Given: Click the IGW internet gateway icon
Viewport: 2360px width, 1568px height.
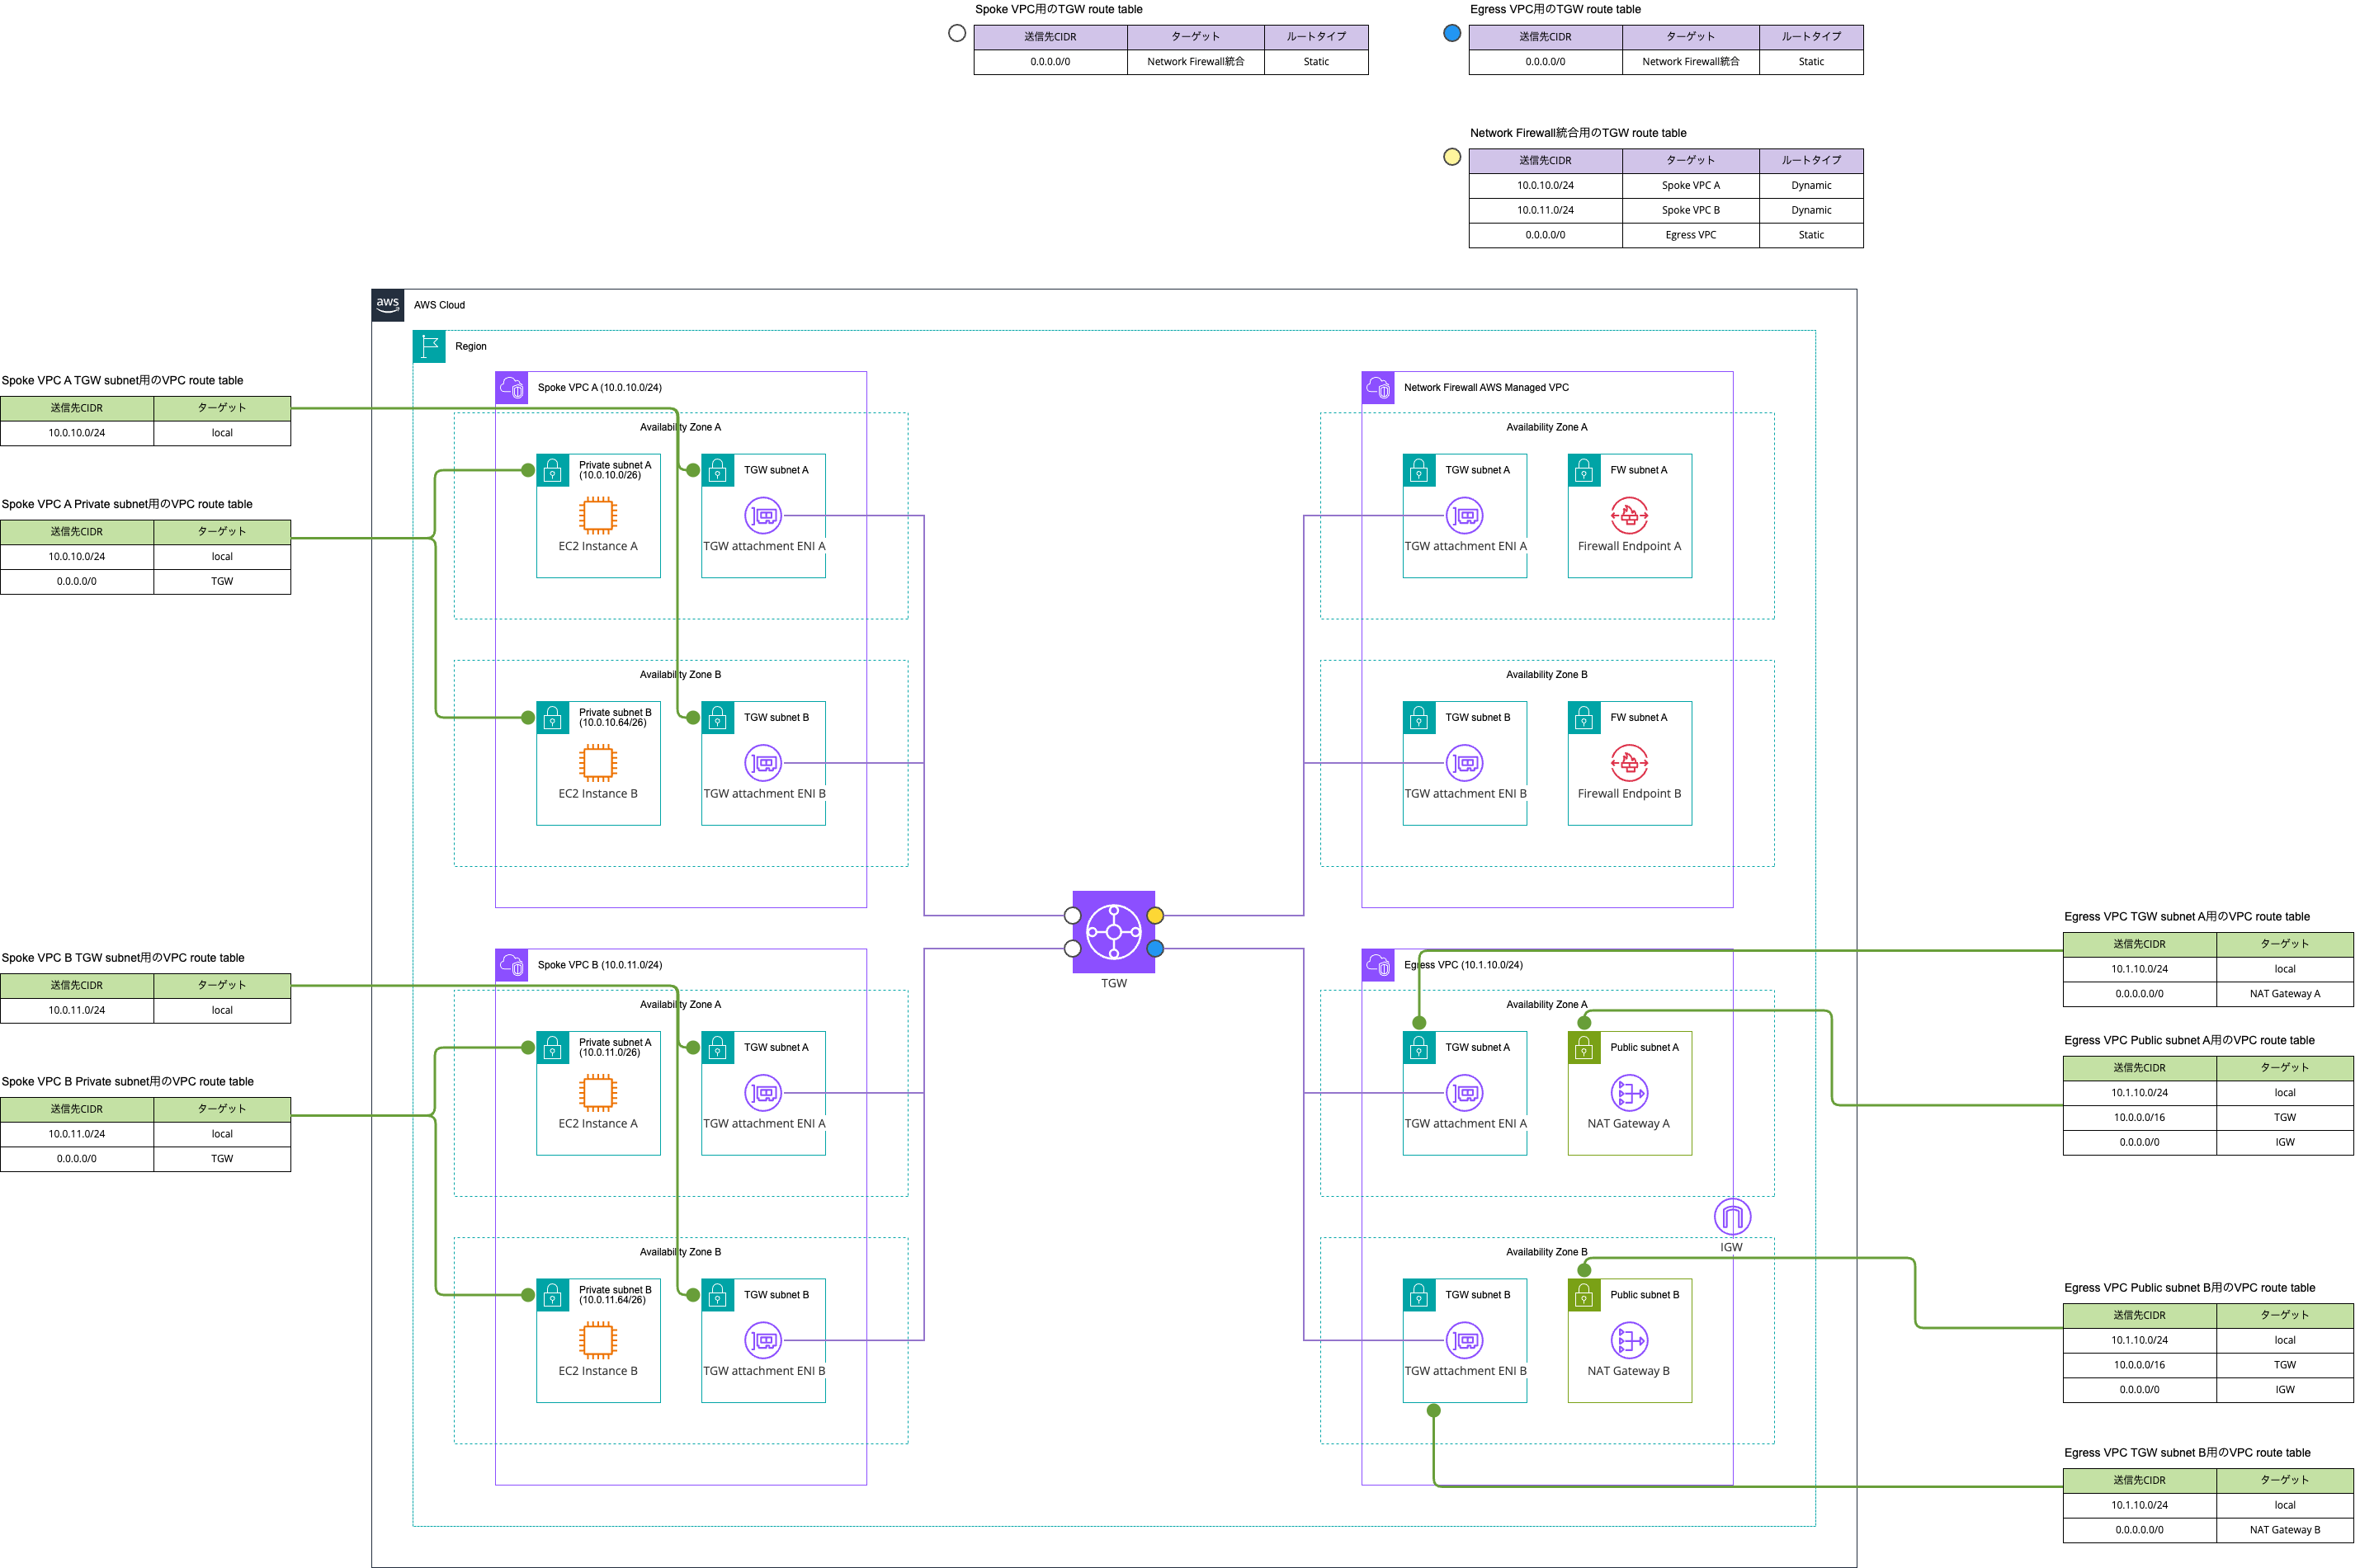Looking at the screenshot, I should point(1732,1217).
